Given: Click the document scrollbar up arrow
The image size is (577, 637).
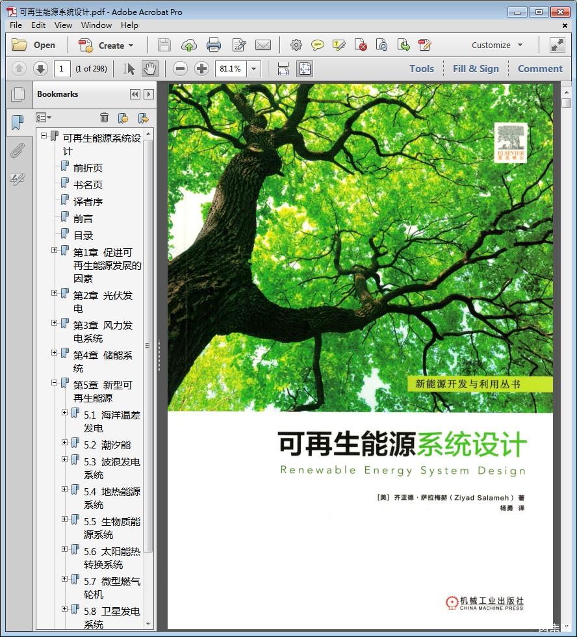Looking at the screenshot, I should (567, 92).
